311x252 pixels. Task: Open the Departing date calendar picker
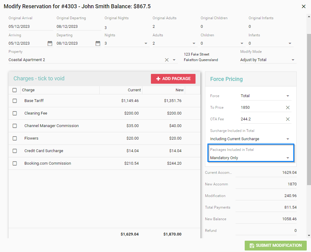(x=98, y=43)
